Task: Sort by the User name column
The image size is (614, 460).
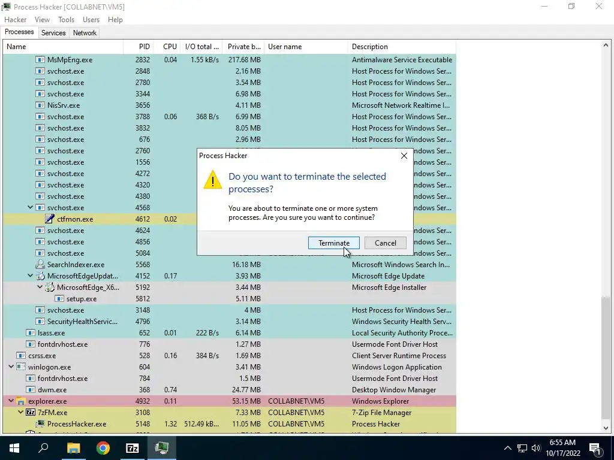Action: click(x=306, y=47)
